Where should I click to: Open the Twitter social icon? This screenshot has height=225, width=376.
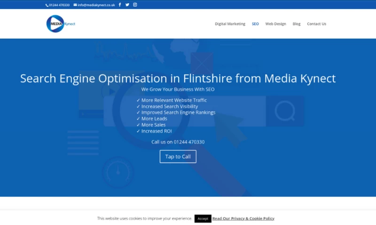pos(127,5)
